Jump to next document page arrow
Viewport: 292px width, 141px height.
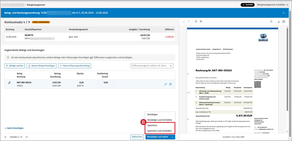pyautogui.click(x=184, y=21)
